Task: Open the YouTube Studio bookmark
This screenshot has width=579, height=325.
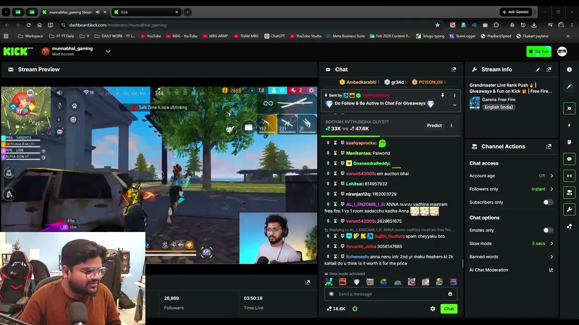Action: (306, 36)
